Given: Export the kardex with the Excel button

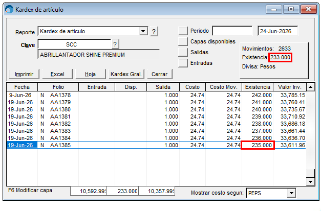Looking at the screenshot, I should (x=57, y=74).
